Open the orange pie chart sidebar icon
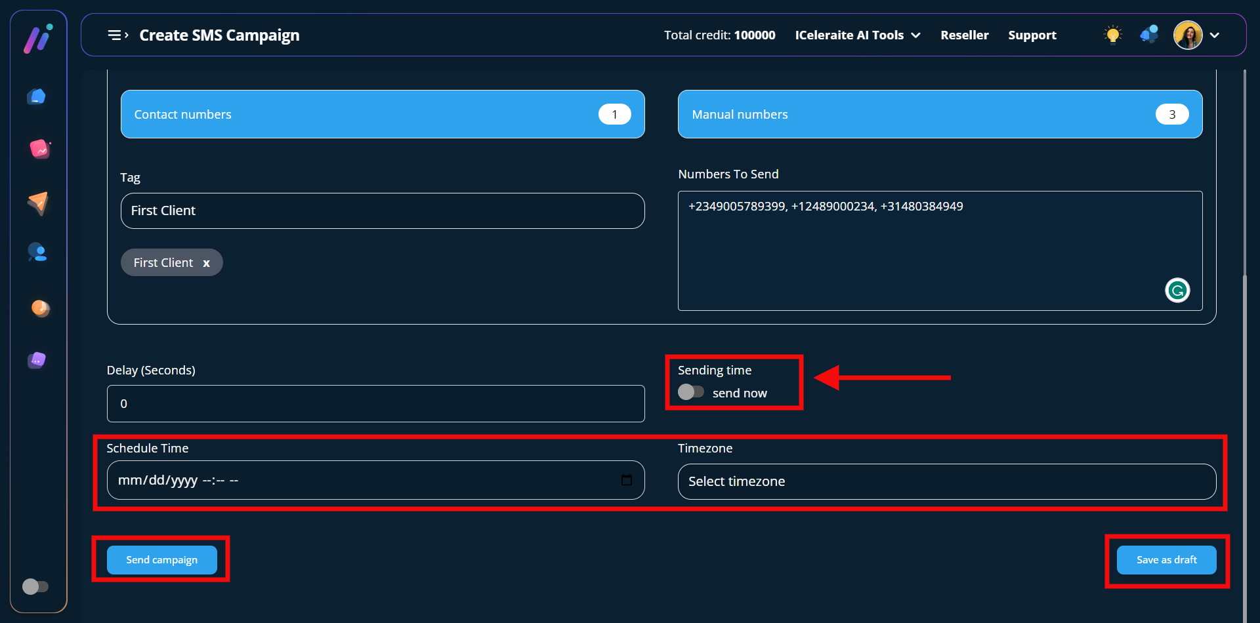Viewport: 1260px width, 623px height. click(x=40, y=308)
